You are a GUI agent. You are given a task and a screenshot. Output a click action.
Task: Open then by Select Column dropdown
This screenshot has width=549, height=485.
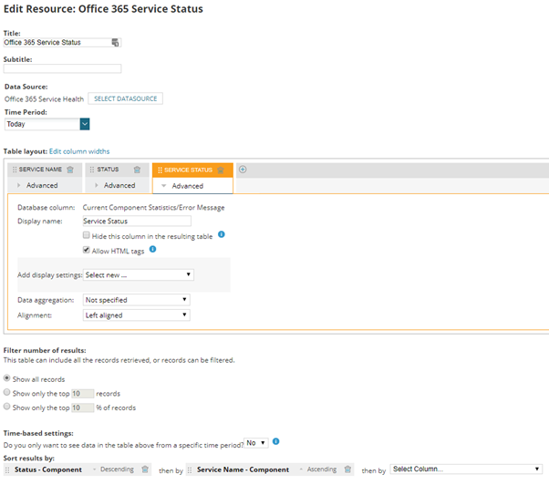pyautogui.click(x=466, y=470)
